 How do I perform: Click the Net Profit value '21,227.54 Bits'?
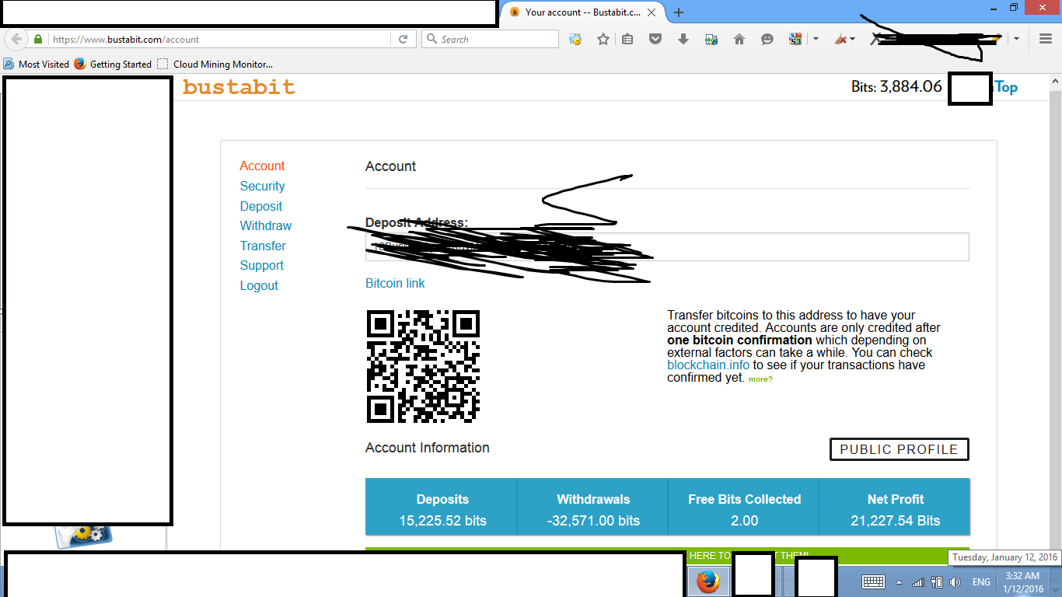click(896, 521)
